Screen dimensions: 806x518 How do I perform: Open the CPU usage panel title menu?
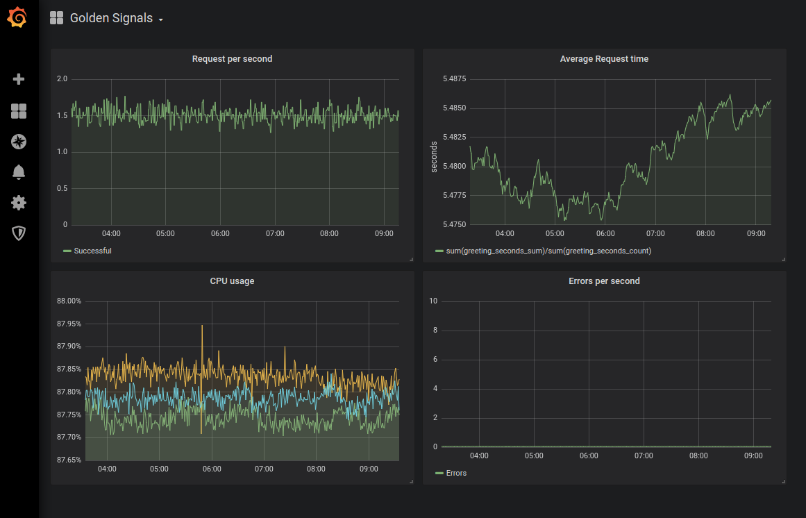point(233,281)
